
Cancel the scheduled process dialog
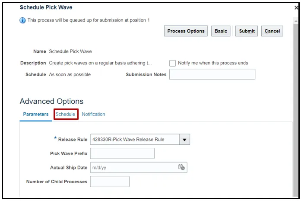(x=272, y=31)
